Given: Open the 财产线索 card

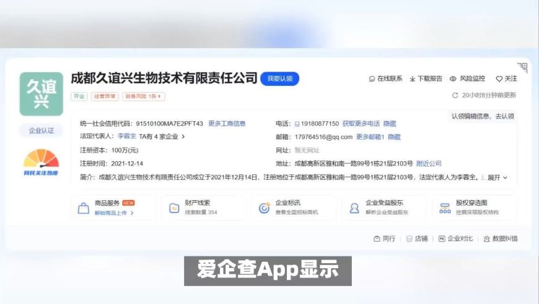Looking at the screenshot, I should pyautogui.click(x=203, y=208).
